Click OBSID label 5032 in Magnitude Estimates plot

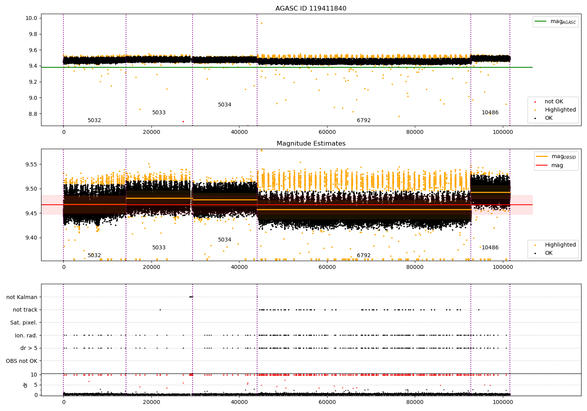pos(94,256)
